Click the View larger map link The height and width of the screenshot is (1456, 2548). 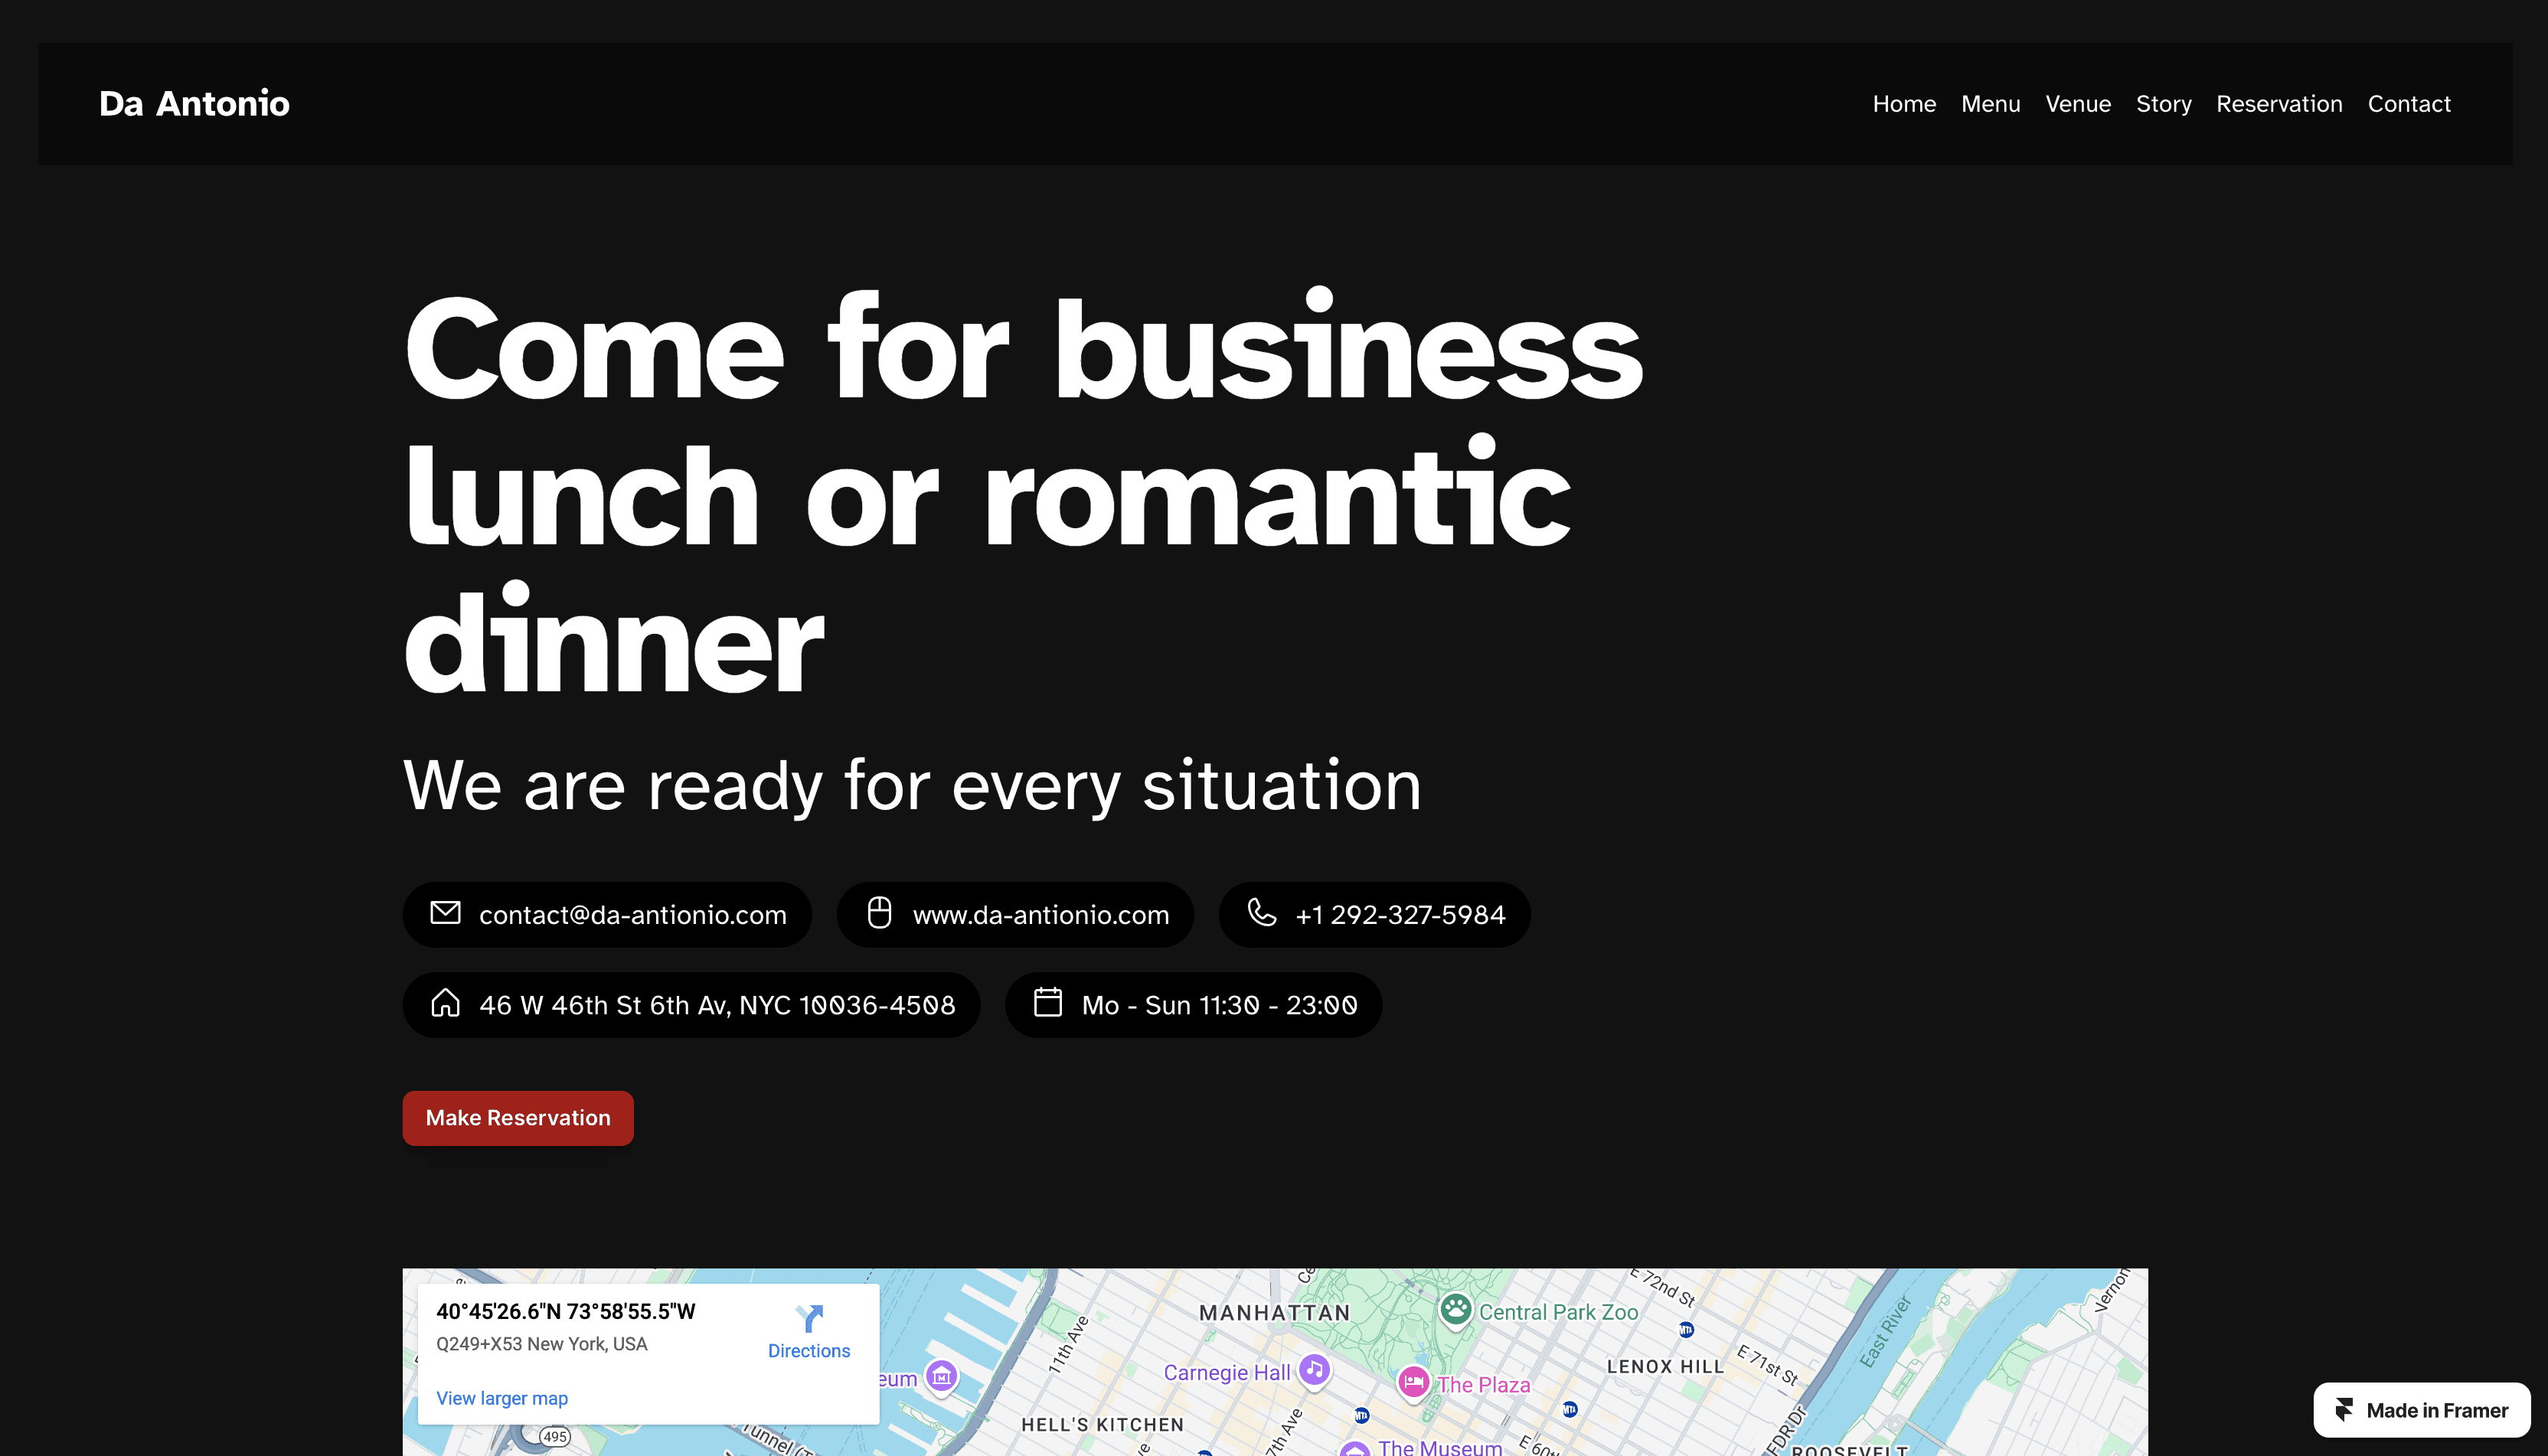(501, 1398)
